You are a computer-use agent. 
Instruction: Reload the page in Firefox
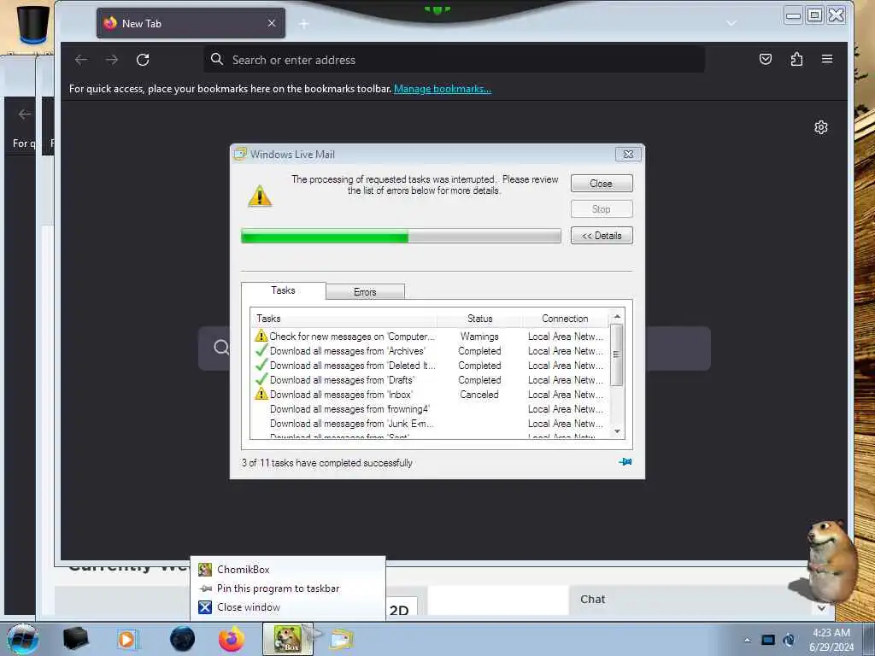click(x=143, y=60)
